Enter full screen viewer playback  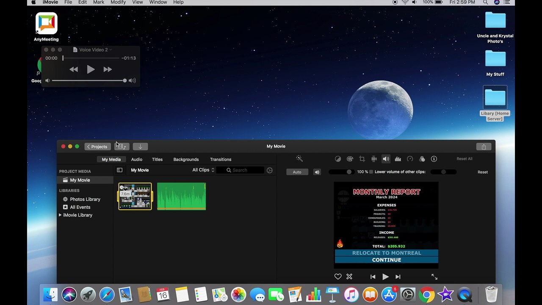(x=434, y=277)
